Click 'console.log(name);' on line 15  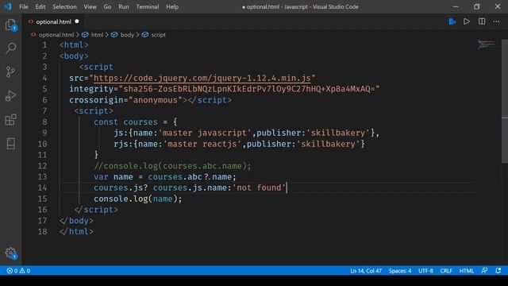point(138,199)
